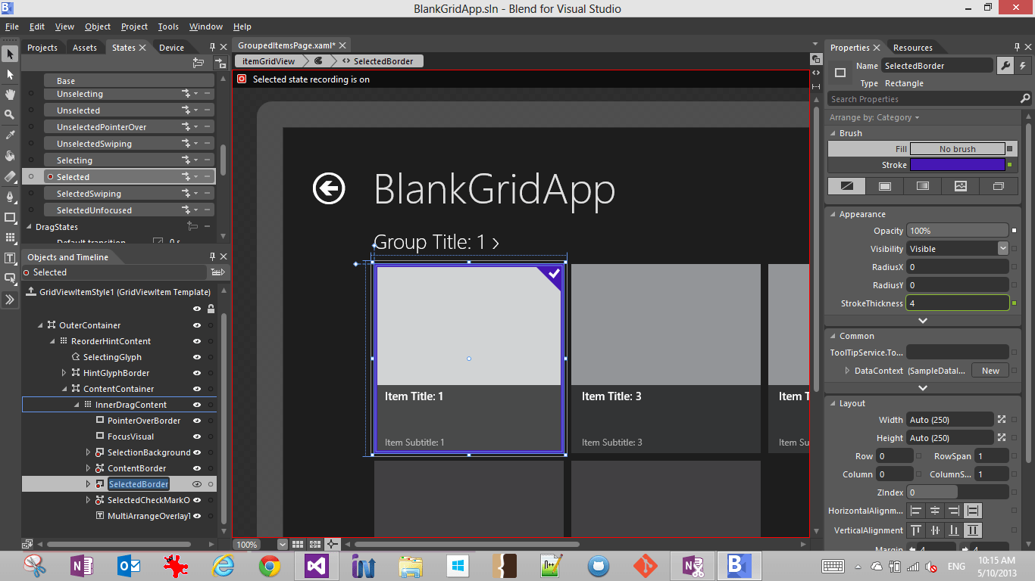This screenshot has height=581, width=1035.
Task: Open the Project menu
Action: 134,26
